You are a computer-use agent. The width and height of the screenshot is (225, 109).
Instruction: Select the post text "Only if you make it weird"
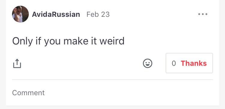[x=68, y=41]
